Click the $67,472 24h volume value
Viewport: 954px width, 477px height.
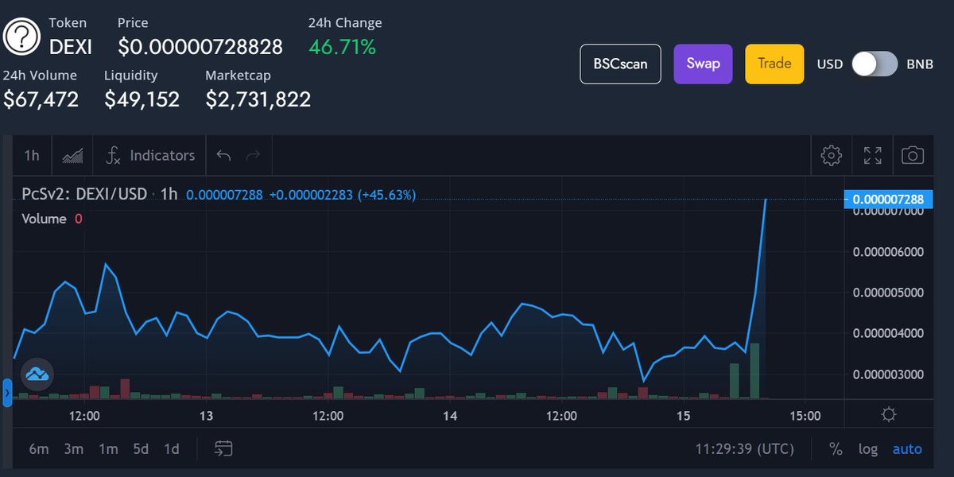click(x=41, y=99)
